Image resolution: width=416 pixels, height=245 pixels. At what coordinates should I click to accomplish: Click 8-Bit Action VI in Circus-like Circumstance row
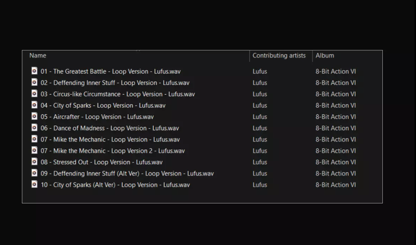(x=336, y=94)
